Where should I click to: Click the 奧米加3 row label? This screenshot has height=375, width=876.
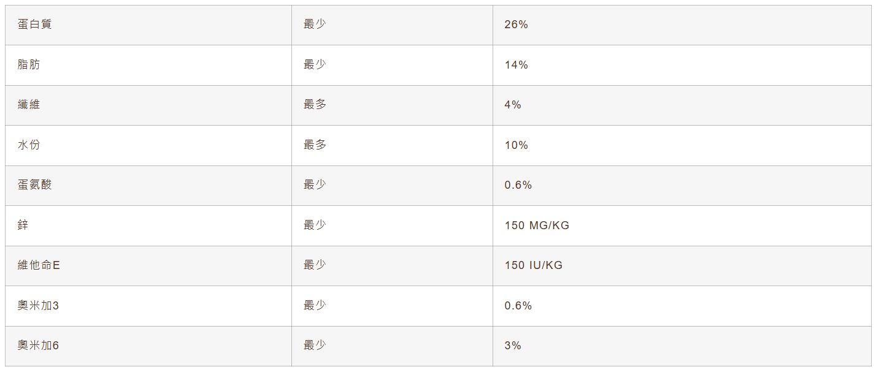[38, 305]
